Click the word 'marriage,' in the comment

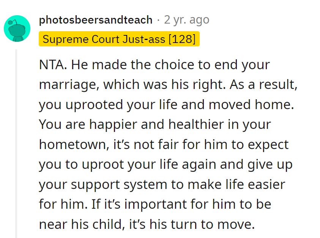tap(69, 85)
